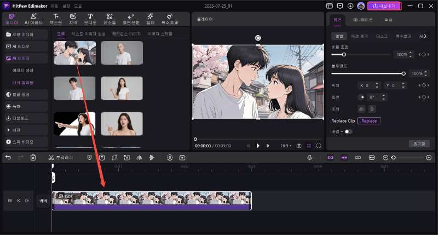Increase the X position with the stepper arrow
This screenshot has height=235, width=438.
pos(377,84)
